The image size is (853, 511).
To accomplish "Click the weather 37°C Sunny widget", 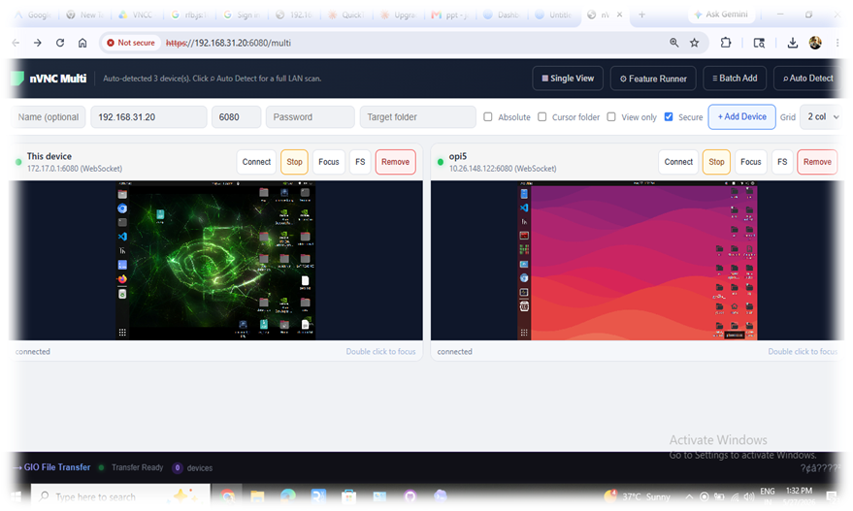I will (638, 496).
